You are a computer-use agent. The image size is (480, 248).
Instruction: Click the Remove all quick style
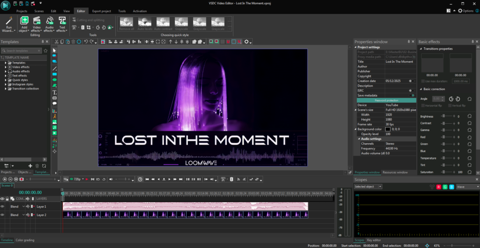(127, 24)
